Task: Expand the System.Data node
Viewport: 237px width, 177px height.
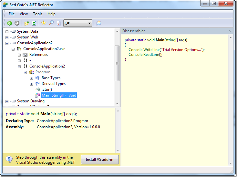Action: [x=7, y=32]
